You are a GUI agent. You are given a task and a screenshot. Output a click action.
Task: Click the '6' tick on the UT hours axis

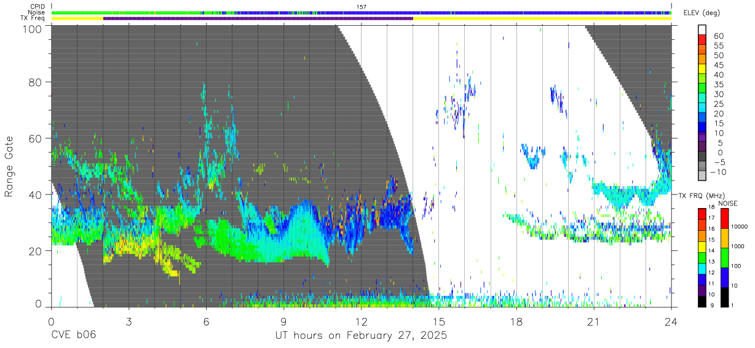pos(206,322)
